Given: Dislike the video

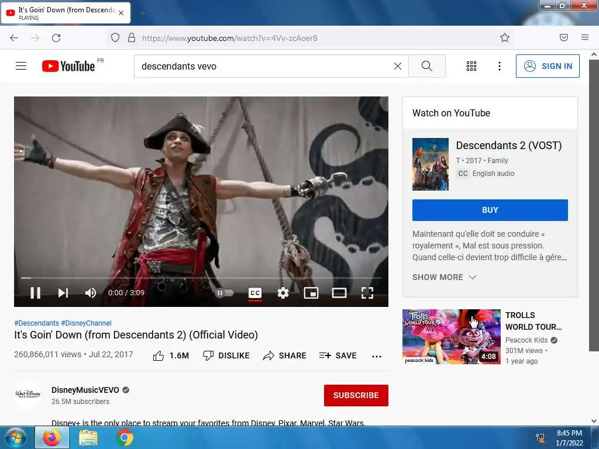Looking at the screenshot, I should 226,356.
